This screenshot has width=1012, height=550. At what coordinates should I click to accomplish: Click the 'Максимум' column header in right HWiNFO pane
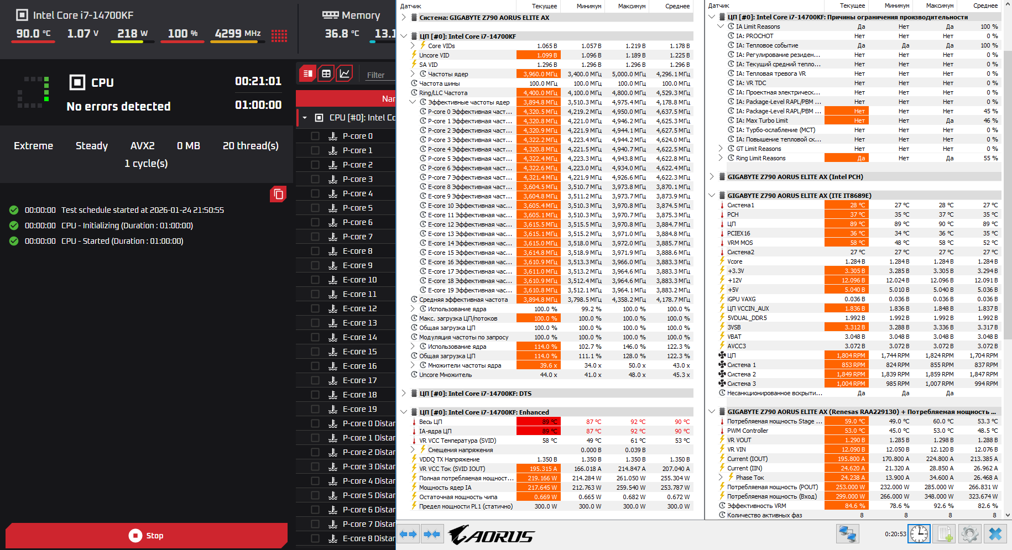(935, 6)
